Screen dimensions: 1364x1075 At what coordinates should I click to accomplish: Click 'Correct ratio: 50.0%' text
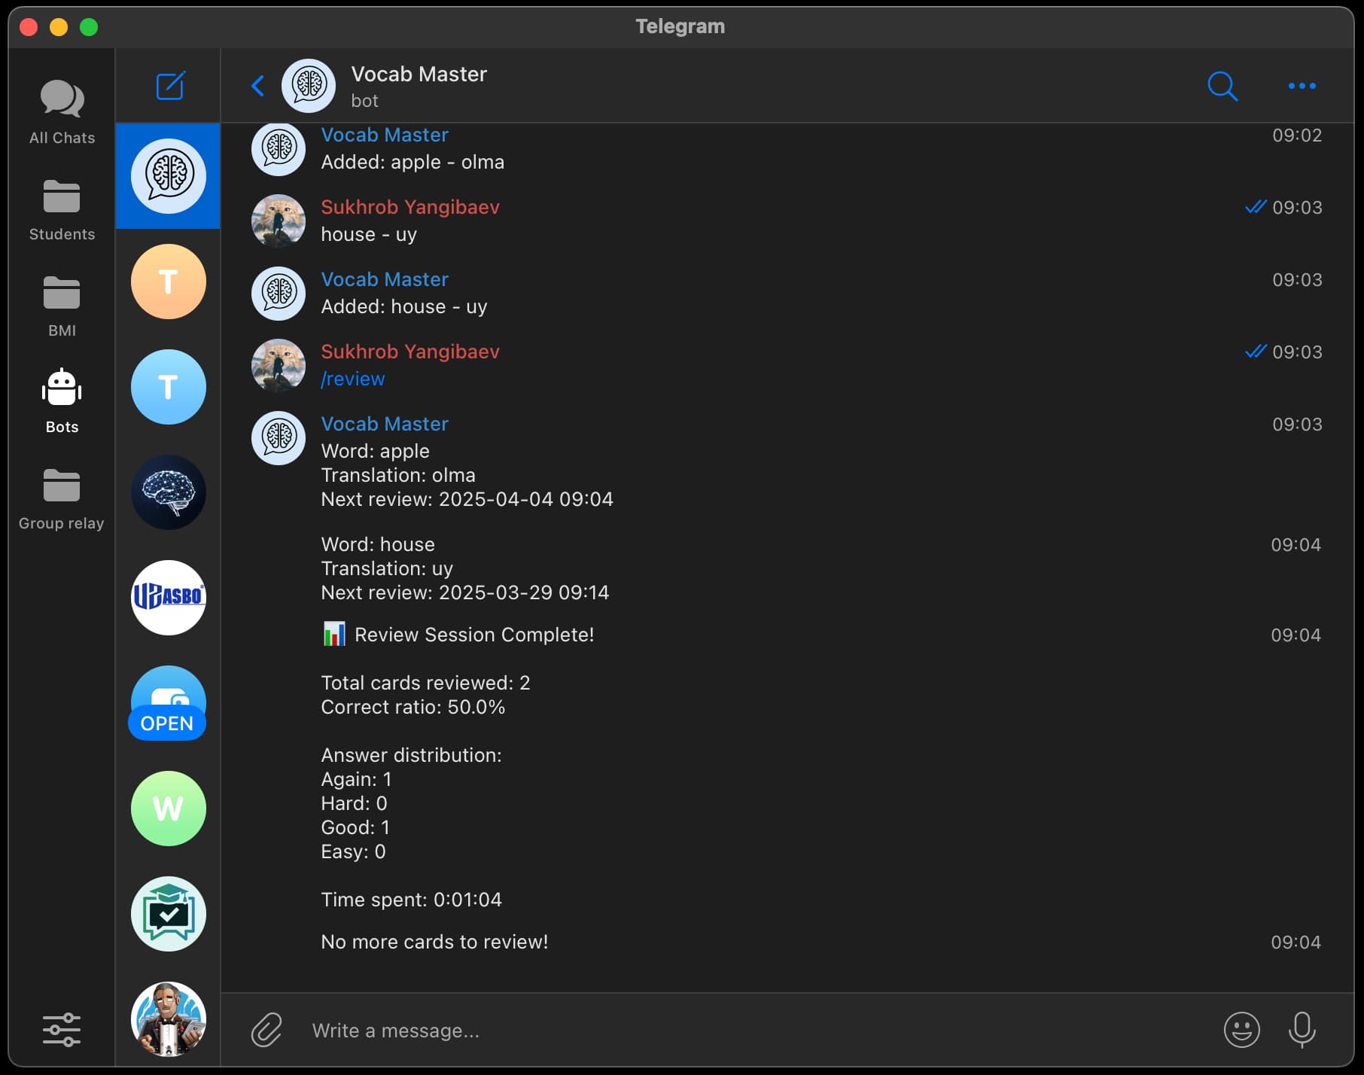point(413,707)
